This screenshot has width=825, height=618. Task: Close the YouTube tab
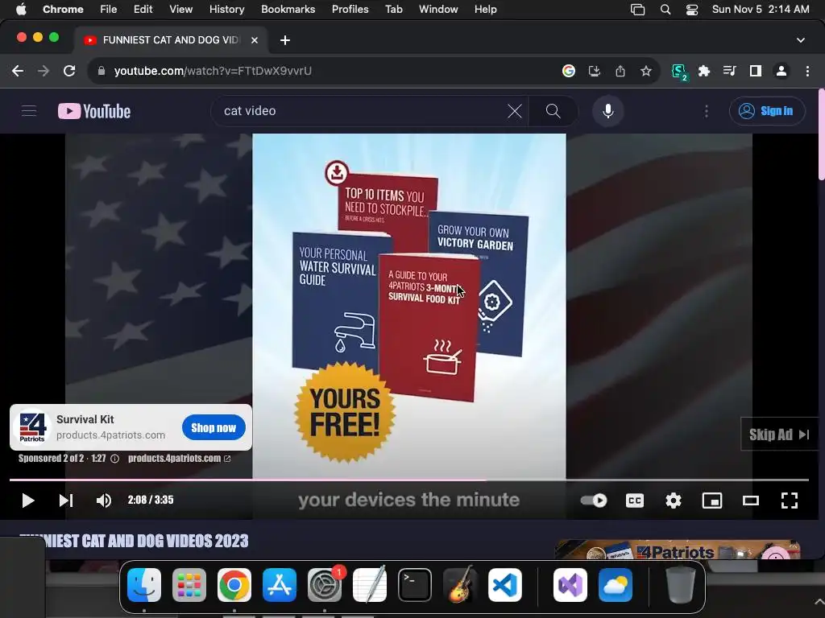tap(254, 40)
